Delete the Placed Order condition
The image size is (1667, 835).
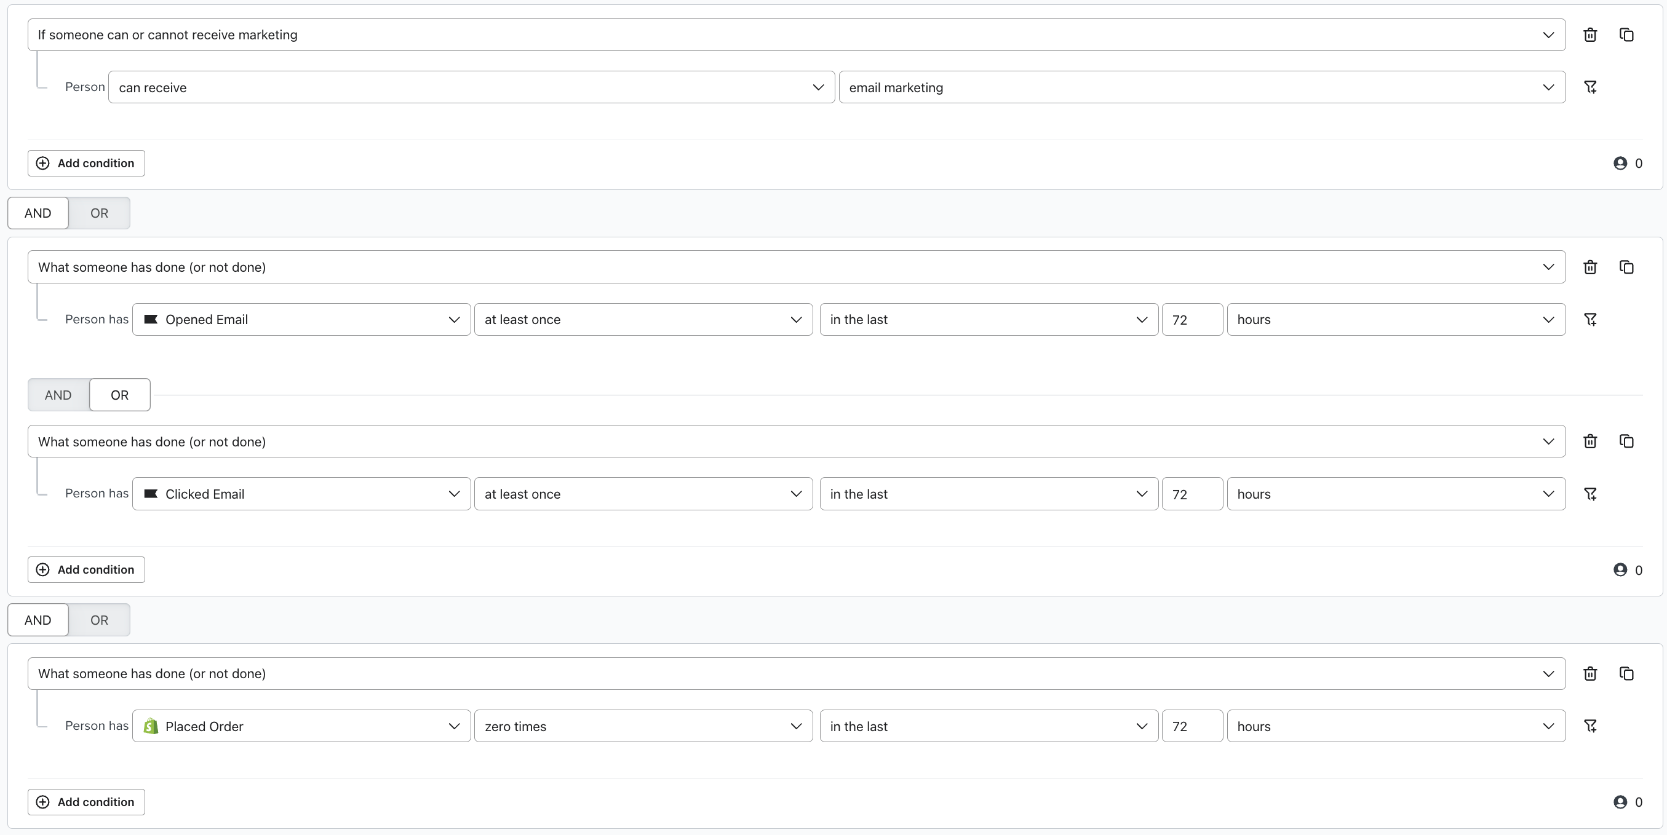tap(1590, 674)
